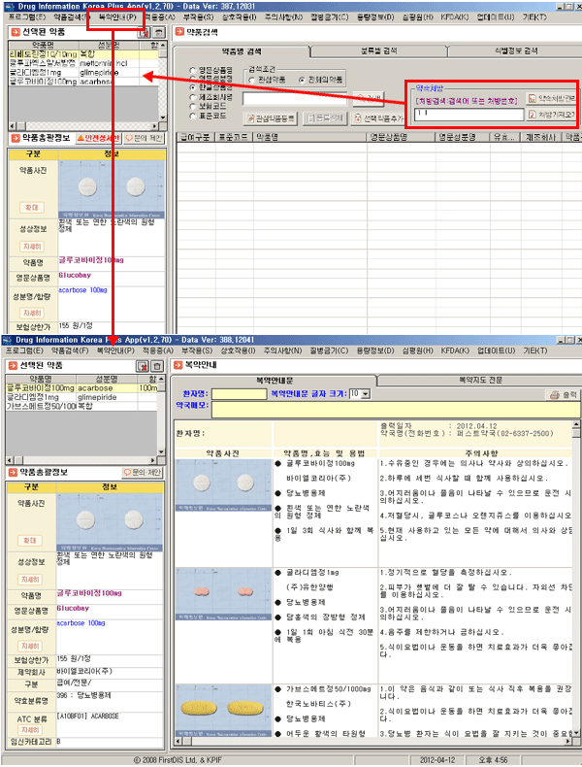This screenshot has width=582, height=767.
Task: Click 제조회사 column header in results table
Action: point(540,138)
